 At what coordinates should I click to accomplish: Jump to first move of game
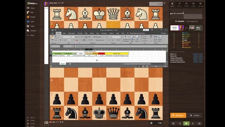[173, 123]
